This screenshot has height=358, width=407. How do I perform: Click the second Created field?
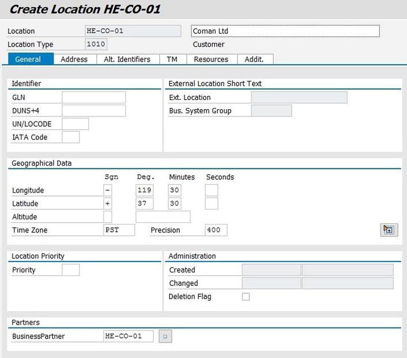[348, 269]
